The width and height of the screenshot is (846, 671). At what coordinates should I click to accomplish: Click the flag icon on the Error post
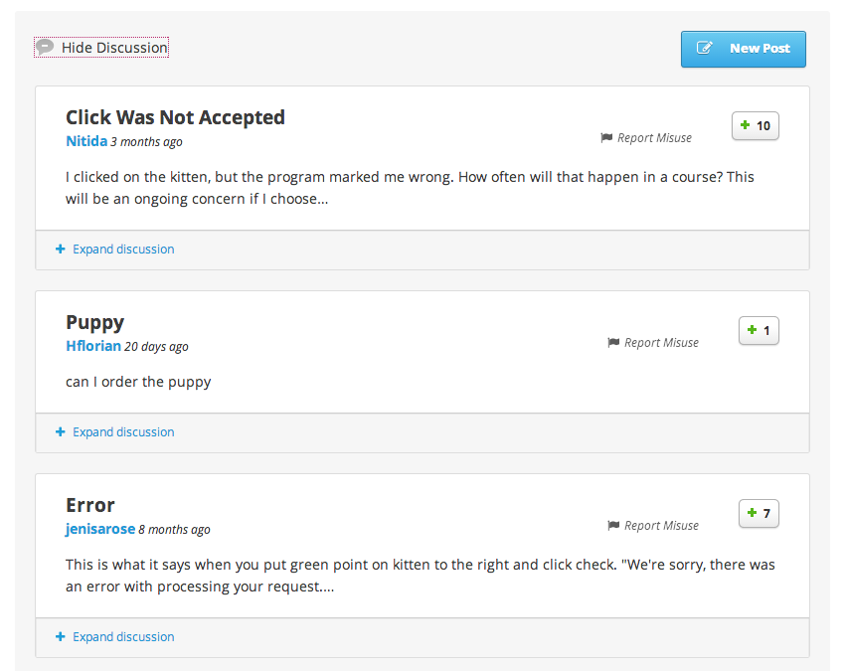(613, 526)
